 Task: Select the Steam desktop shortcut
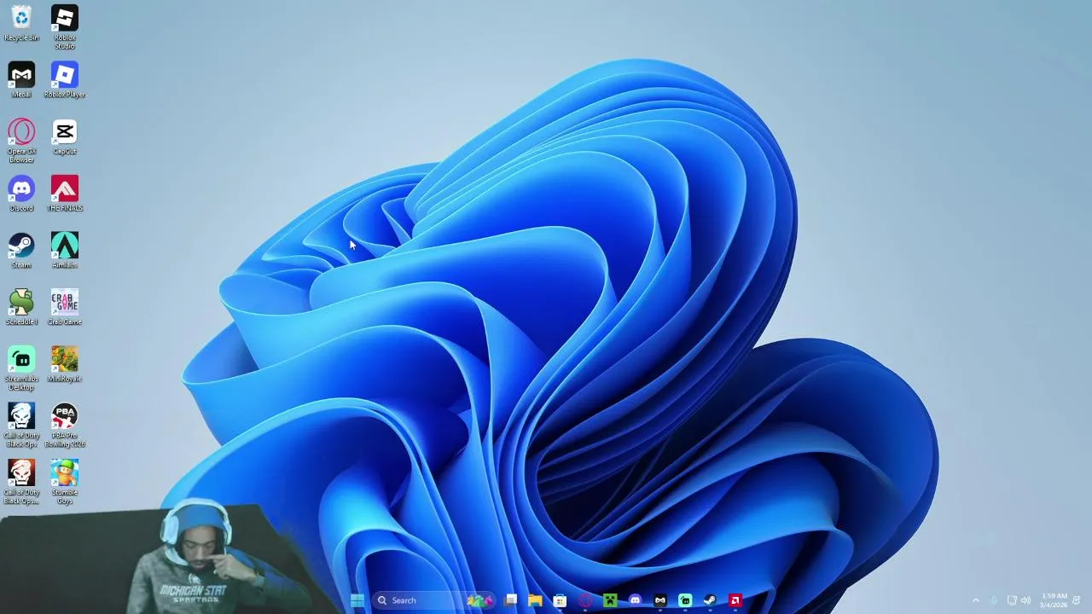21,251
